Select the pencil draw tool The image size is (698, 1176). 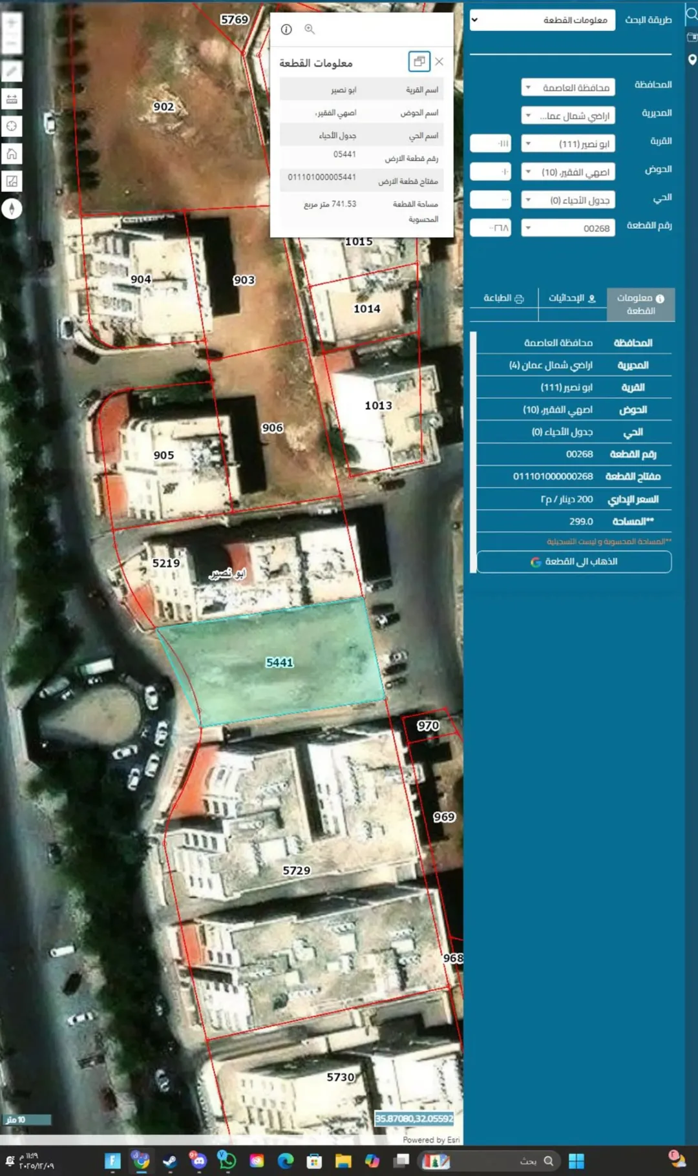(12, 71)
